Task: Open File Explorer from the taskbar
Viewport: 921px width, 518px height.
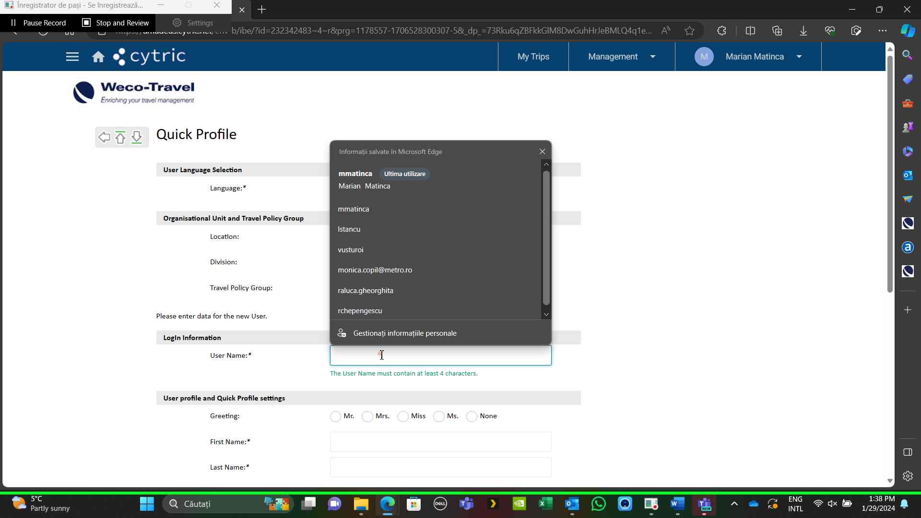Action: 361,504
